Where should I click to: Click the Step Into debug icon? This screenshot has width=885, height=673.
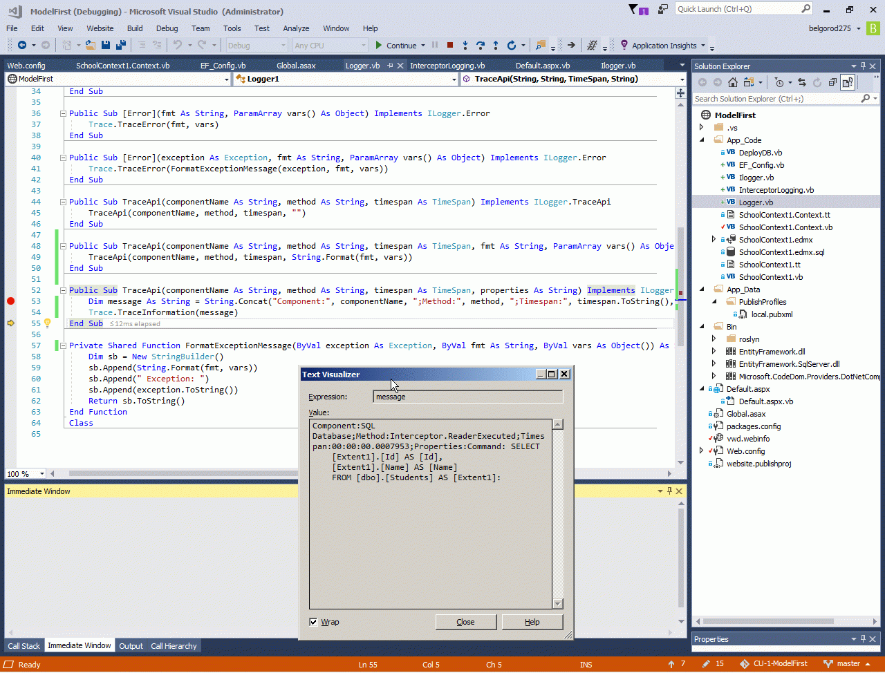click(465, 46)
